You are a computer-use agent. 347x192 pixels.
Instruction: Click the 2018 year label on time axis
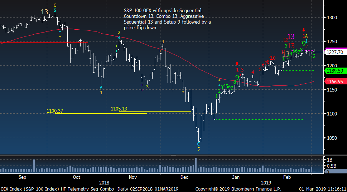pos(104,183)
